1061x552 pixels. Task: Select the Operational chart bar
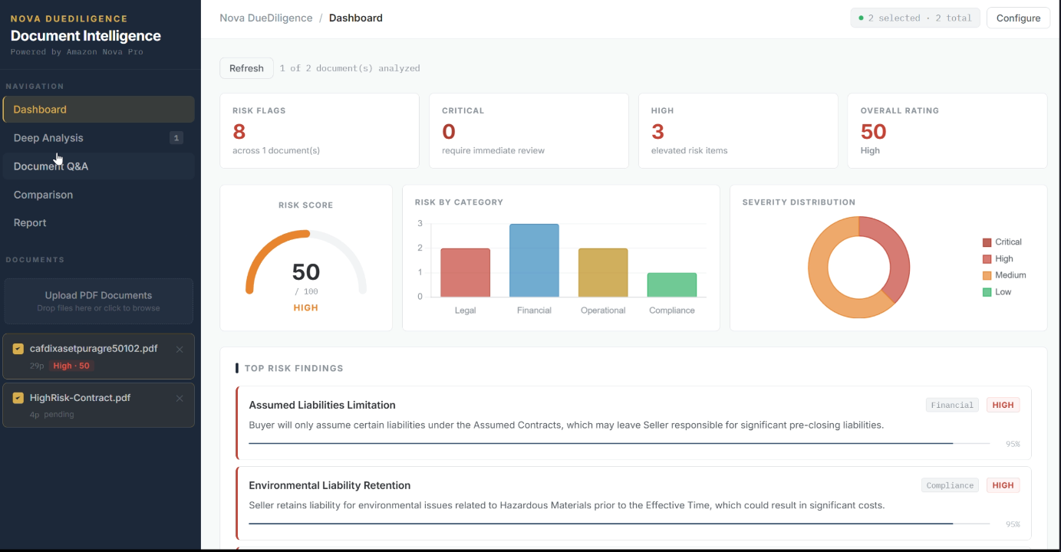(x=603, y=272)
